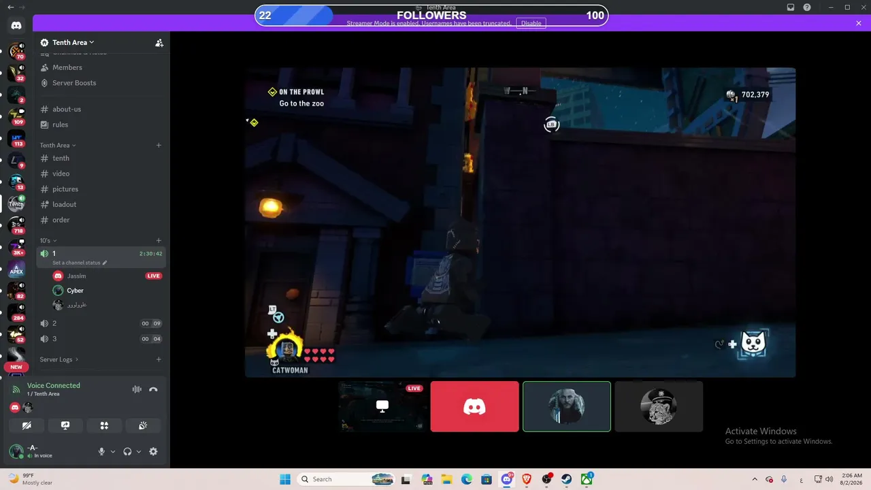Open Brave browser from the taskbar
871x490 pixels.
coord(527,479)
